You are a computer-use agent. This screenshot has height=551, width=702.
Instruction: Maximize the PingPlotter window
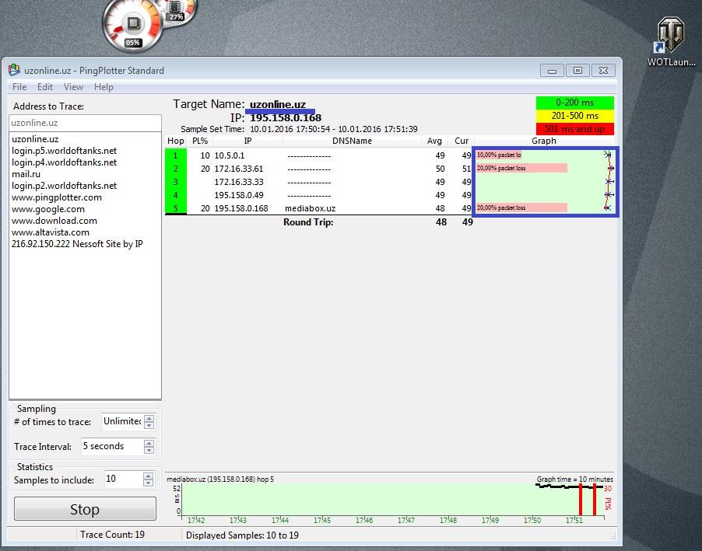(x=577, y=70)
